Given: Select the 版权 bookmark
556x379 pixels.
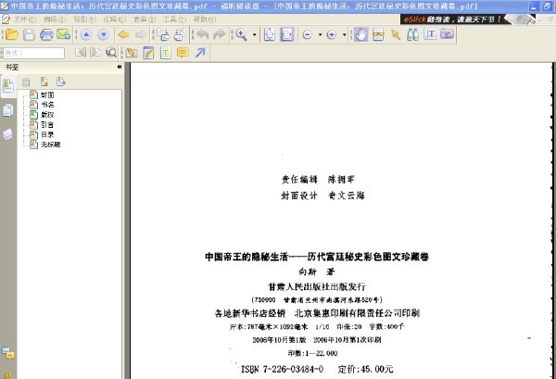Looking at the screenshot, I should click(x=47, y=115).
